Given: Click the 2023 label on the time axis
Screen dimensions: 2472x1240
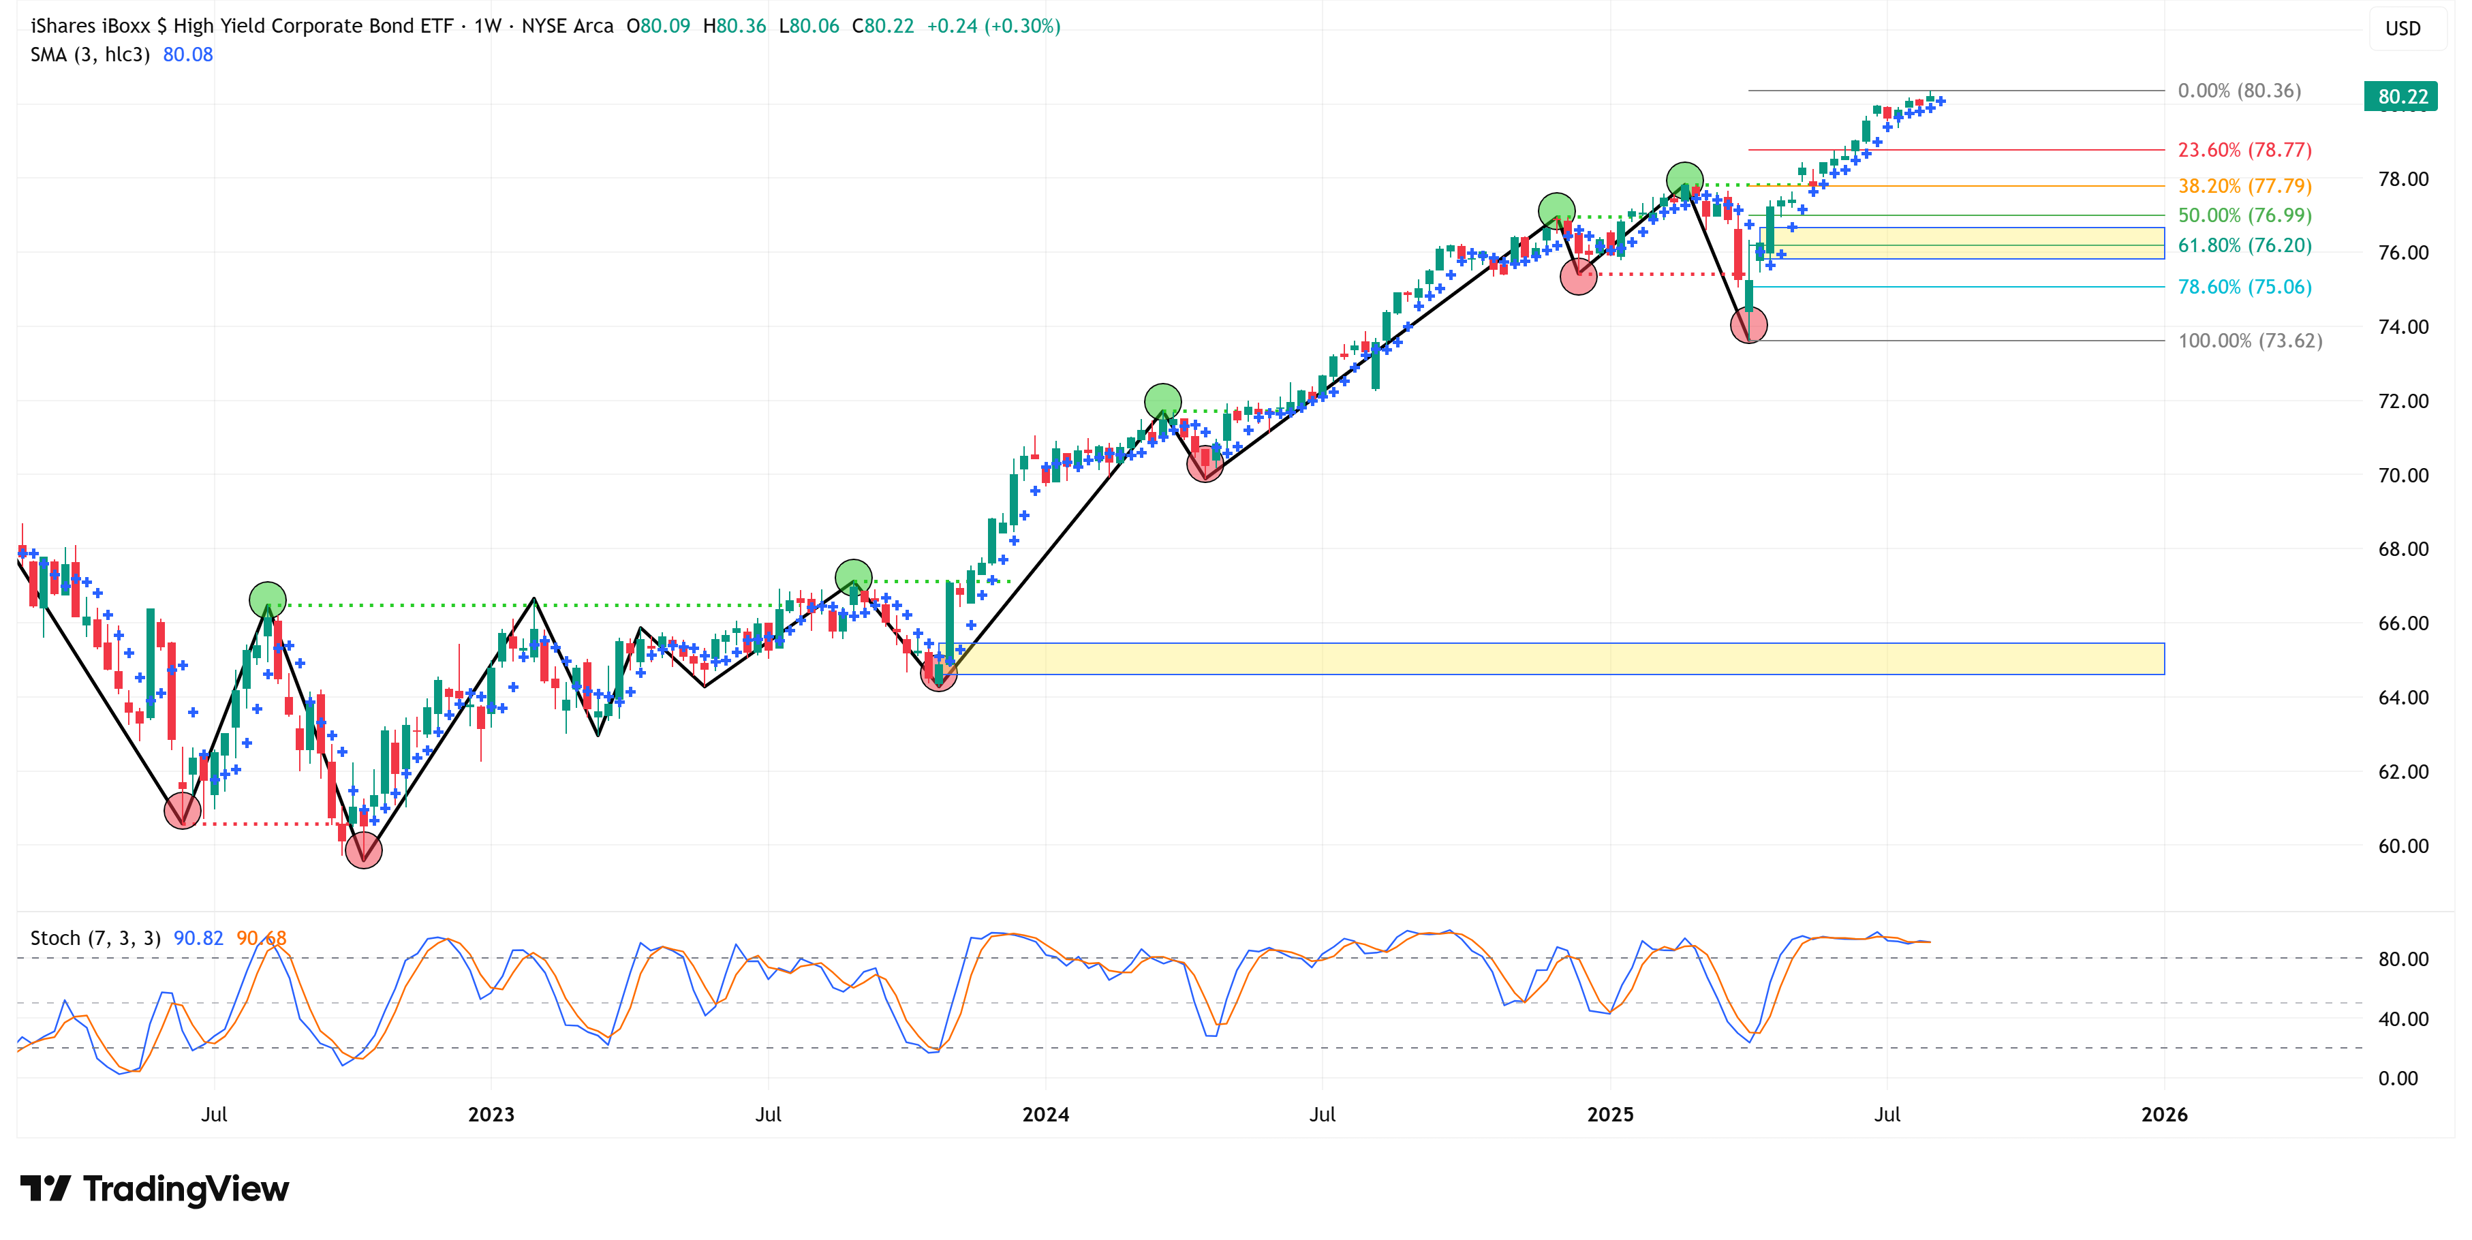Looking at the screenshot, I should (x=491, y=1114).
